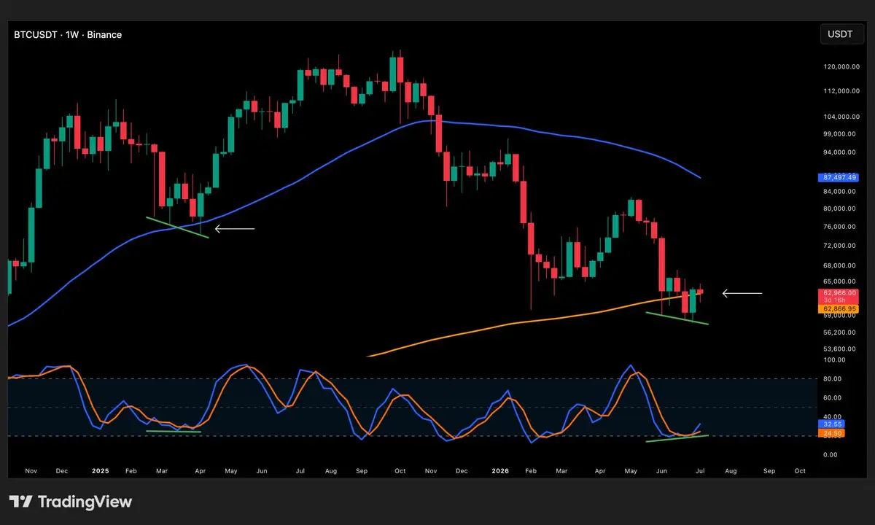Viewport: 875px width, 525px height.
Task: Click the 59,000.00 price axis label
Action: coord(841,316)
